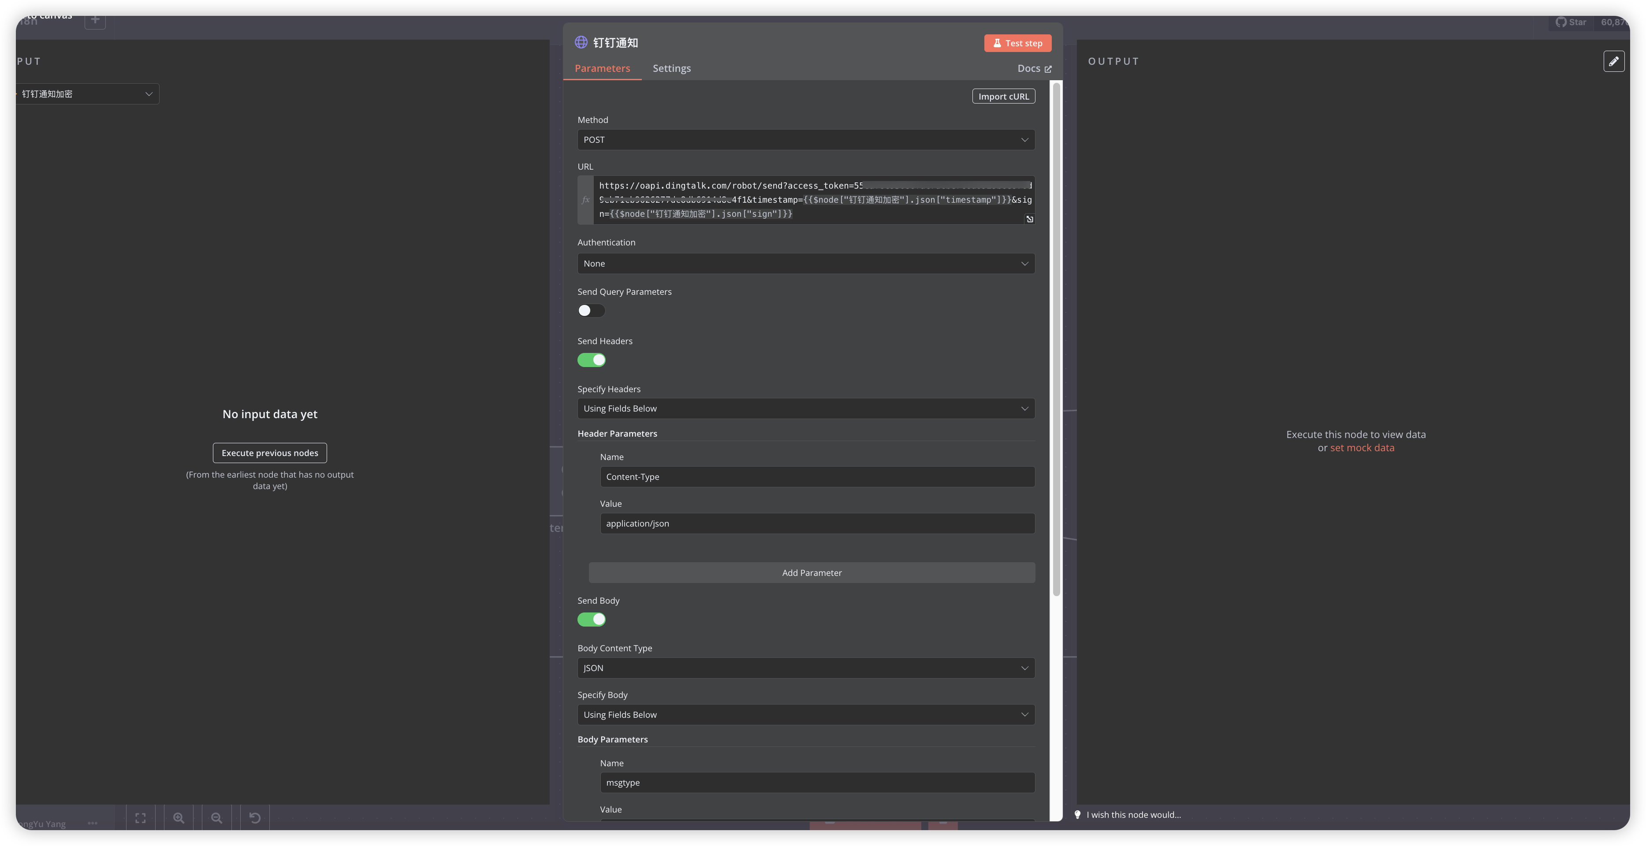Click the Add Parameter button
Viewport: 1646px width, 846px height.
pos(812,573)
